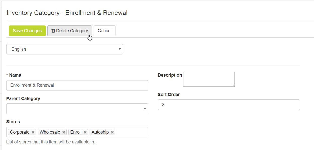The height and width of the screenshot is (150, 314).
Task: Remove the Autoship store tag
Action: coord(112,132)
